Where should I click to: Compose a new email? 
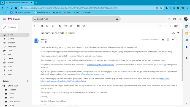tap(10, 27)
